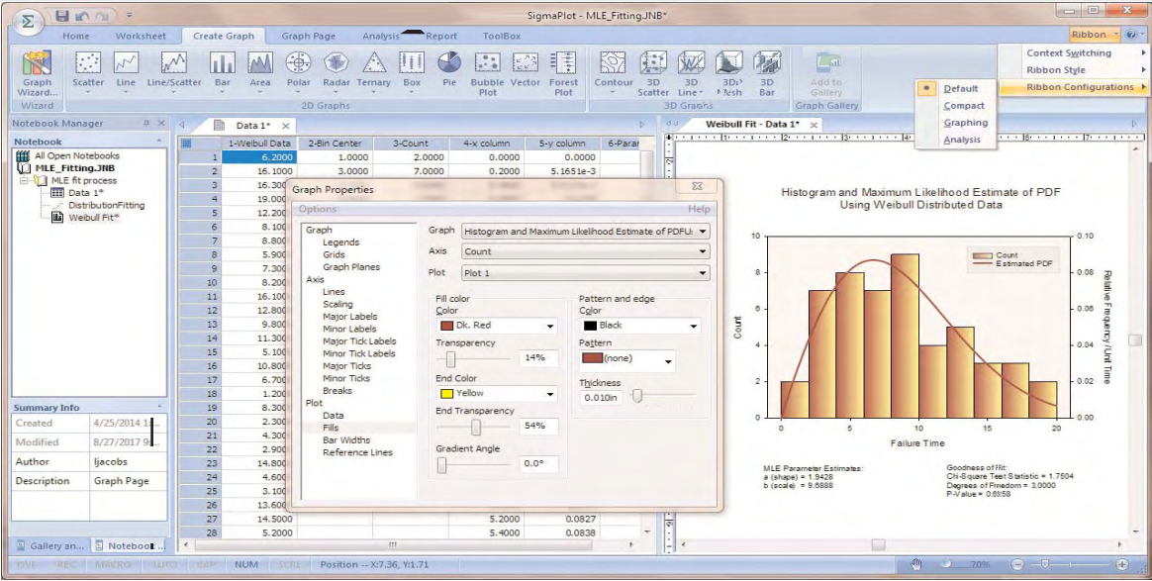Expand the End Color Yellow dropdown
The image size is (1152, 581).
coord(497,394)
